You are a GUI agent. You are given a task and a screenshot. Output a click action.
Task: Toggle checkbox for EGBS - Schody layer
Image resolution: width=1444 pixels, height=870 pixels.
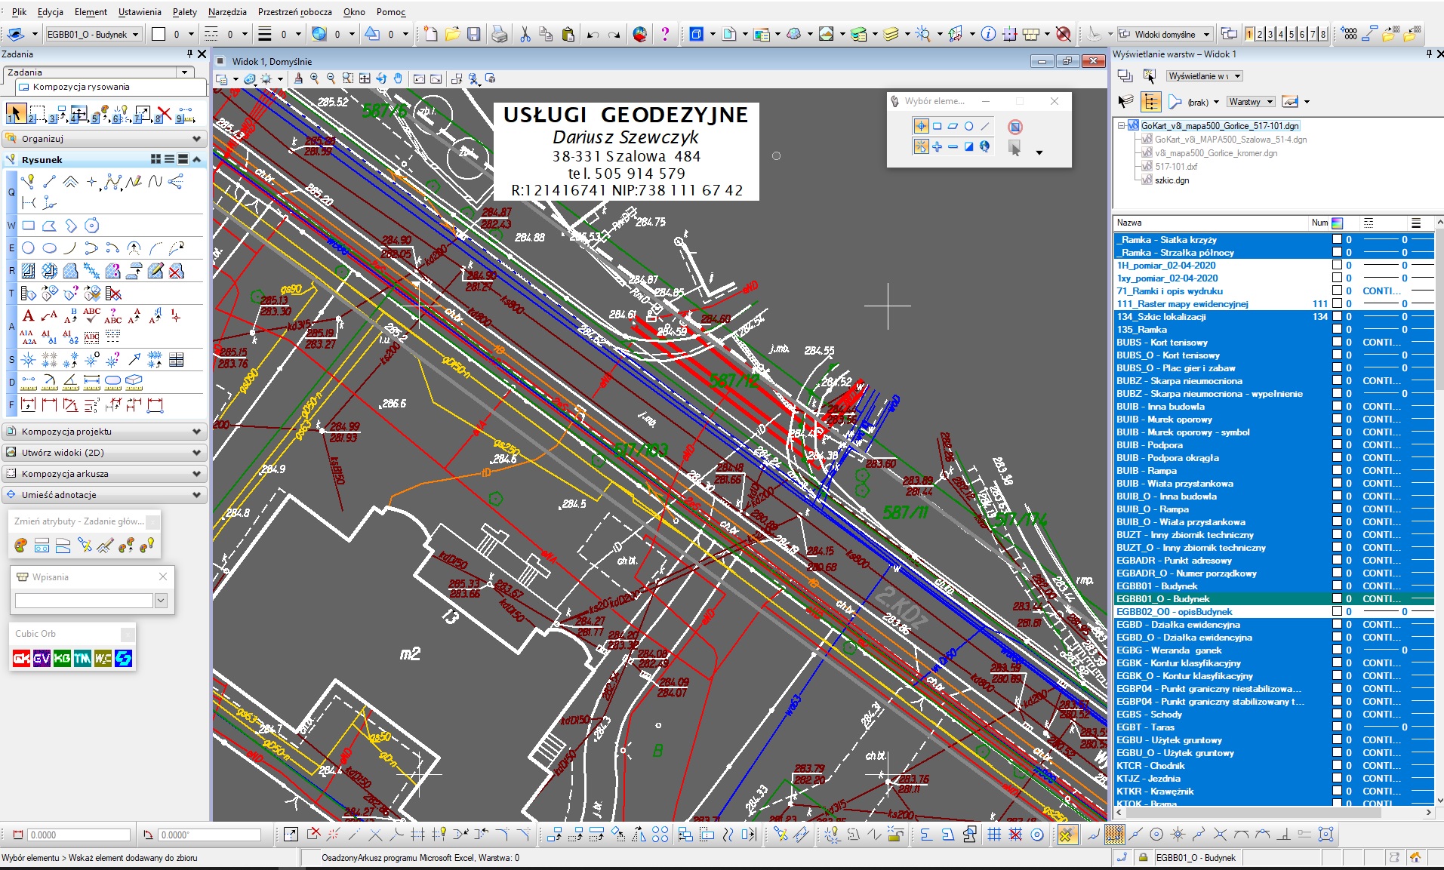coord(1337,714)
